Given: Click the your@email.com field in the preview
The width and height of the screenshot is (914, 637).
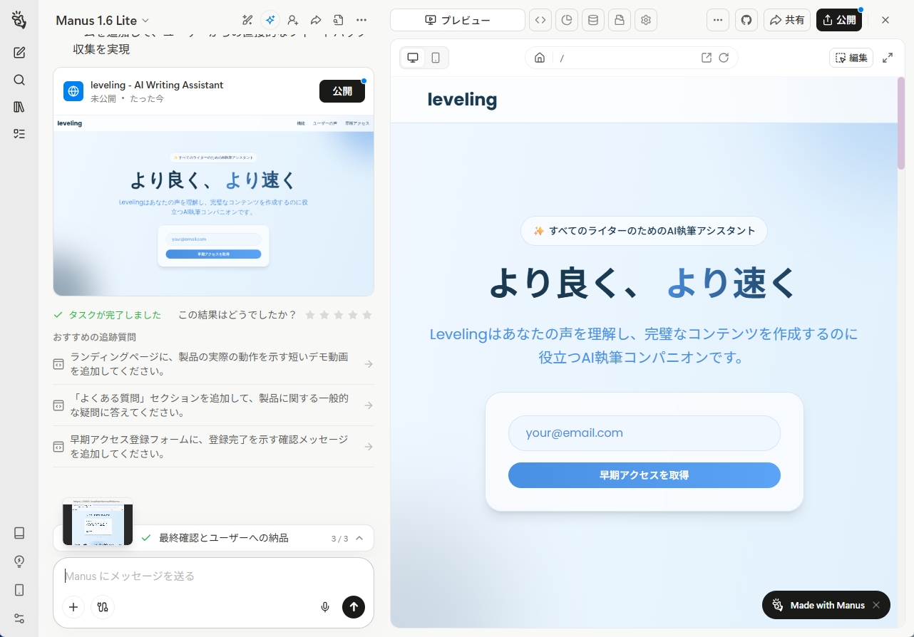Looking at the screenshot, I should (x=645, y=433).
